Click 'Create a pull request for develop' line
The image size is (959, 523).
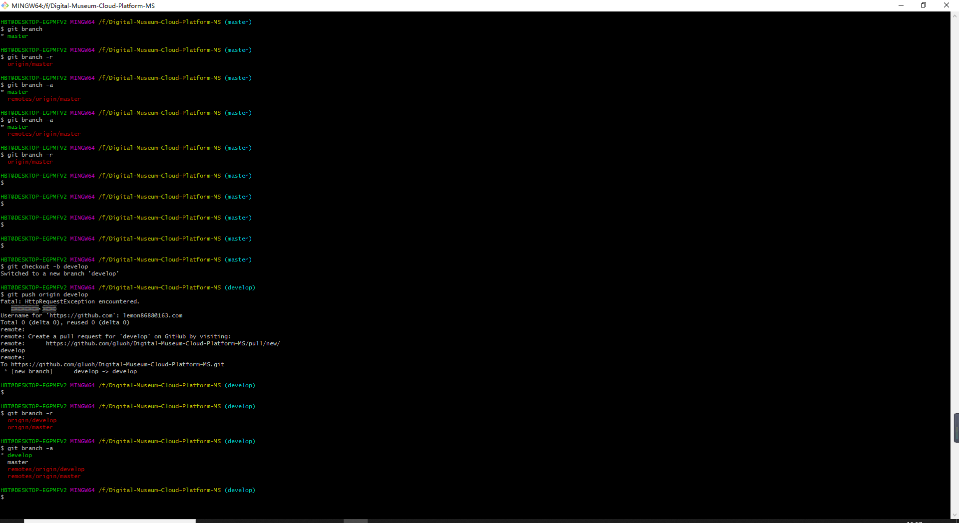[x=116, y=336]
